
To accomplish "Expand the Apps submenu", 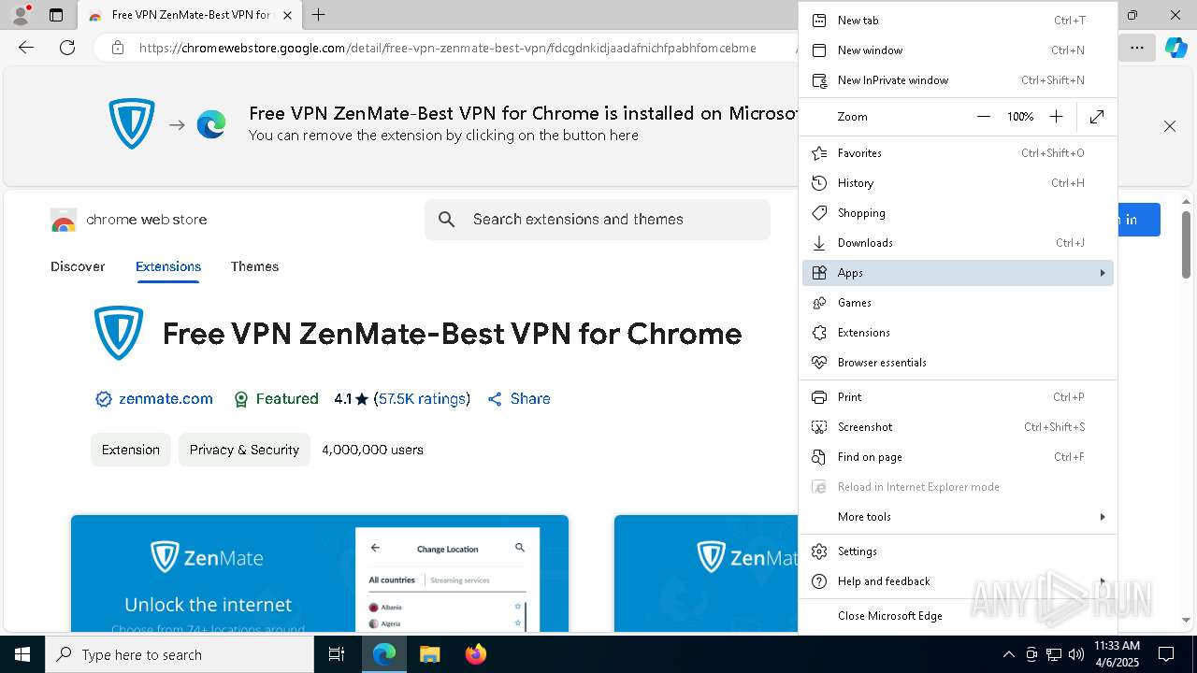I will click(x=958, y=273).
